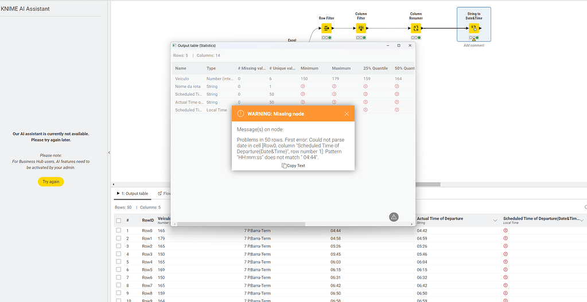This screenshot has width=587, height=302.
Task: Click Statistics window horizontal scrollbar thumb
Action: coord(241,224)
